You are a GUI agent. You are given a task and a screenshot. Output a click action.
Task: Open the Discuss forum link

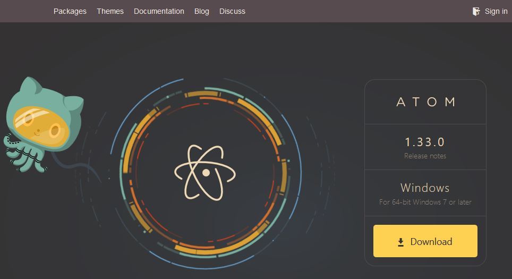click(x=232, y=11)
